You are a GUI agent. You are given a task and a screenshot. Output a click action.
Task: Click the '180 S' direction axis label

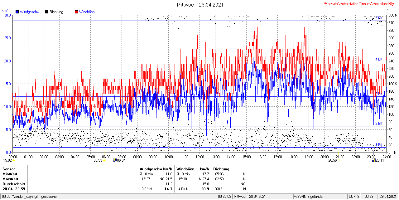pos(392,84)
